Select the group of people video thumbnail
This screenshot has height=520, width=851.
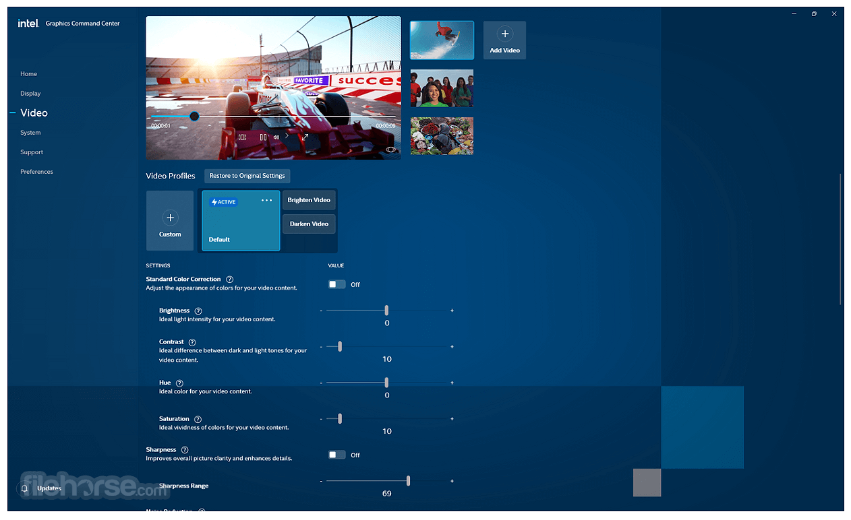[442, 88]
